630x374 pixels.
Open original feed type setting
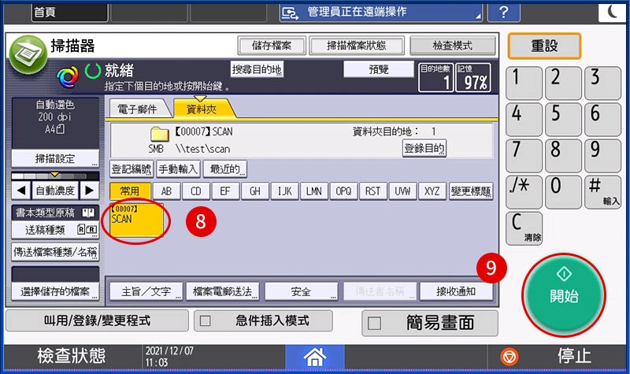(x=55, y=230)
